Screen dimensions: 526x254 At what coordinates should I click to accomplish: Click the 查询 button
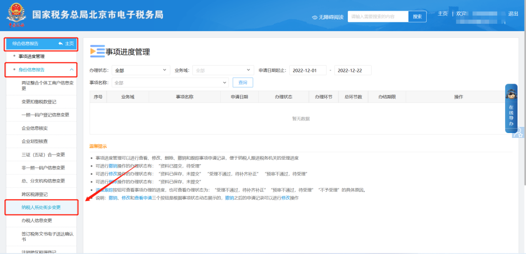(x=243, y=83)
